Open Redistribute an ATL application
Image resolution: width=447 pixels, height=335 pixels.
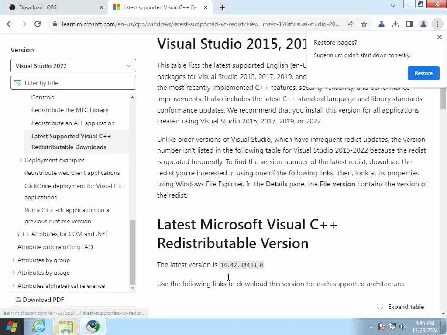pyautogui.click(x=73, y=123)
